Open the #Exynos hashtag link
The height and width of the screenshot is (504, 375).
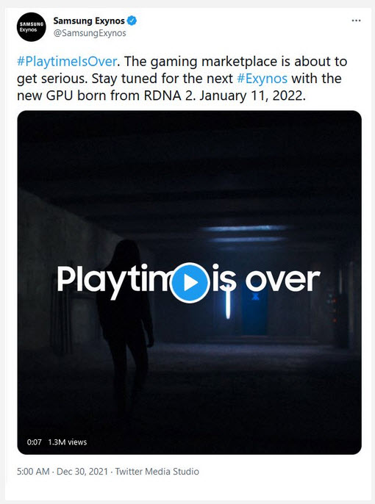pos(262,79)
